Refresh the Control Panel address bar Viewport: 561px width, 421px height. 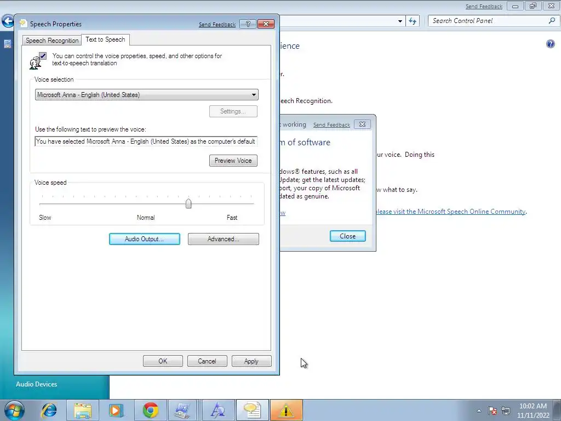pyautogui.click(x=413, y=21)
